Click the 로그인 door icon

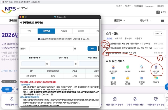point(158,12)
